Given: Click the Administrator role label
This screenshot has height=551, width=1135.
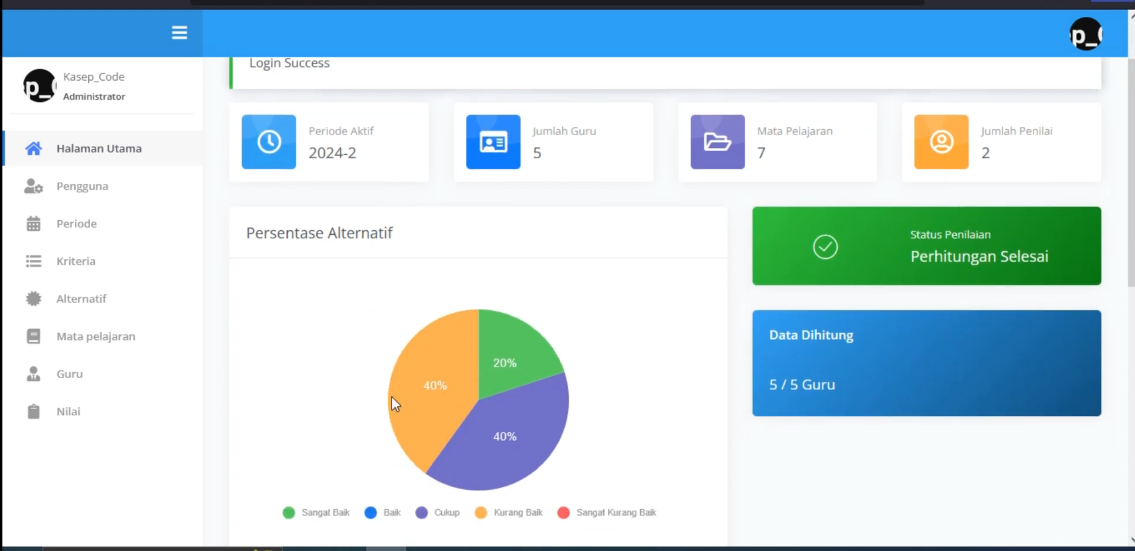Looking at the screenshot, I should pyautogui.click(x=94, y=97).
